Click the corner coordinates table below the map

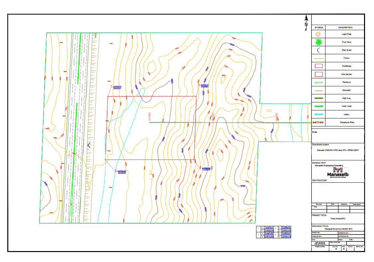274,232
